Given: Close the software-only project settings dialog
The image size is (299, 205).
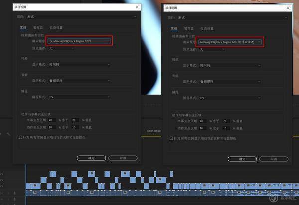Looking at the screenshot, I should (137, 7).
